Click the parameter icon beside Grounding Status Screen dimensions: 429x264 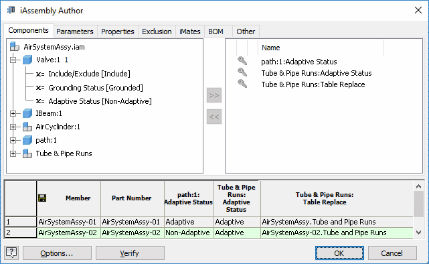[40, 87]
